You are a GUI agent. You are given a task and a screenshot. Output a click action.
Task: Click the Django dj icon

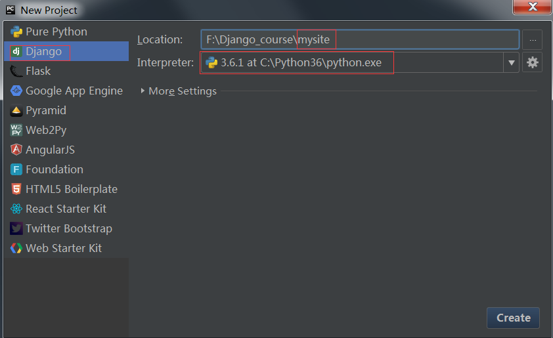[16, 51]
